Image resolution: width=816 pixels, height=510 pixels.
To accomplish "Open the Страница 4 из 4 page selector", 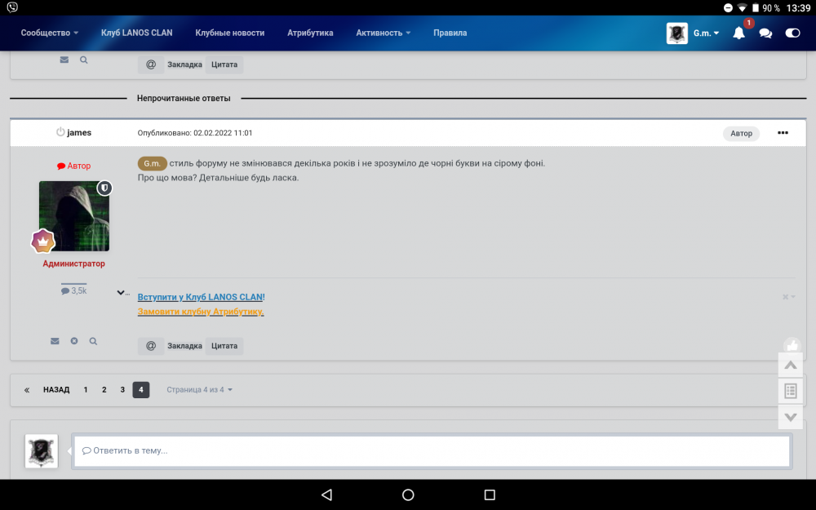I will click(199, 389).
